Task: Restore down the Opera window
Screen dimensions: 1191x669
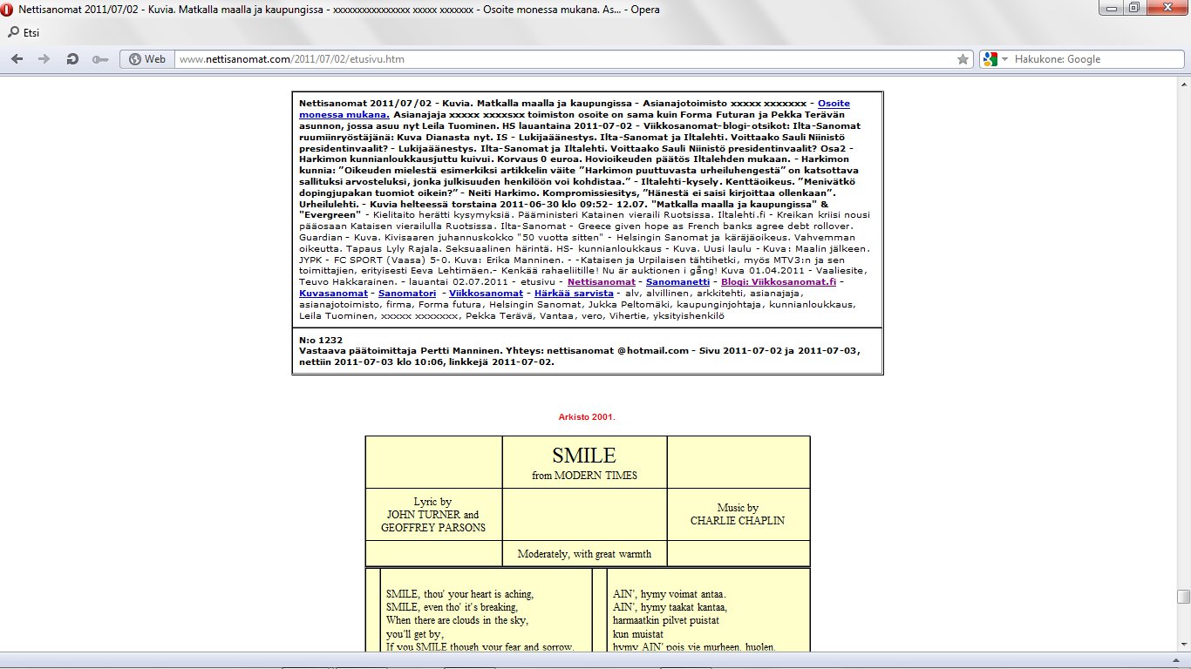Action: (1133, 8)
